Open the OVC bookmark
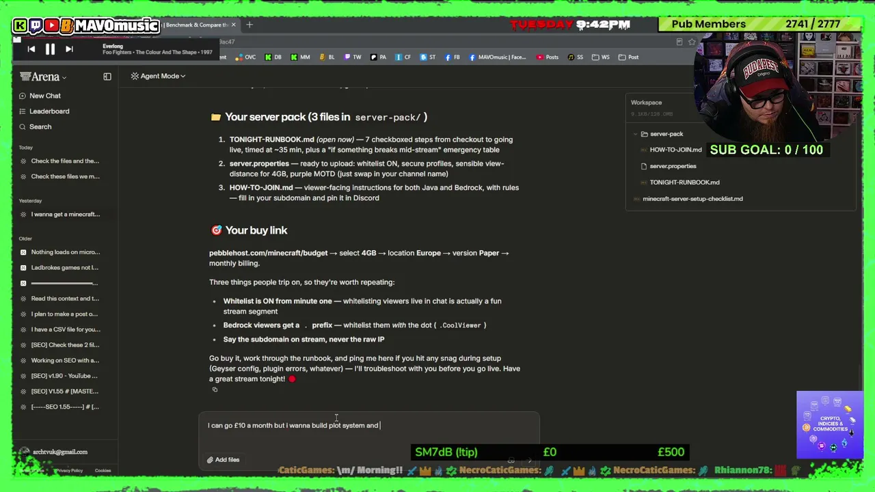The height and width of the screenshot is (492, 875). [x=245, y=57]
